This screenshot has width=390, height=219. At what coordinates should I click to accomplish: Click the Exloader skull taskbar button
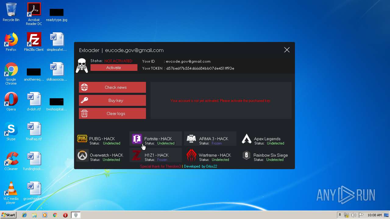pyautogui.click(x=76, y=215)
